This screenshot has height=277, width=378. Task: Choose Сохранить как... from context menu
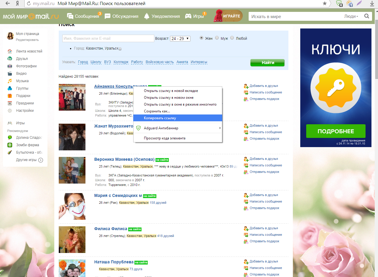tap(178, 111)
